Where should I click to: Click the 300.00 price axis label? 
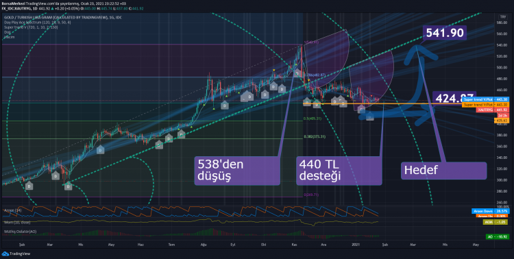[x=502, y=180]
